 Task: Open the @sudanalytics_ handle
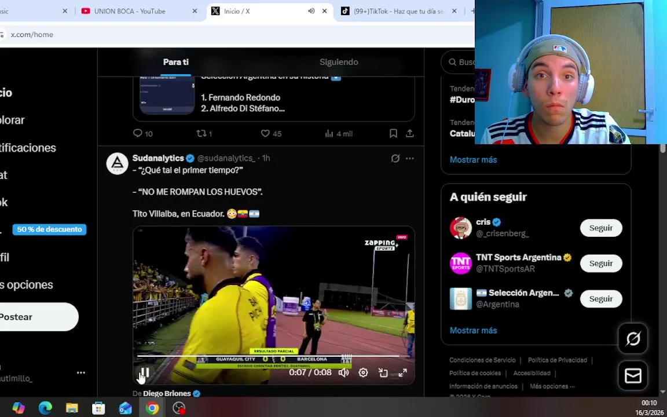[x=226, y=158]
